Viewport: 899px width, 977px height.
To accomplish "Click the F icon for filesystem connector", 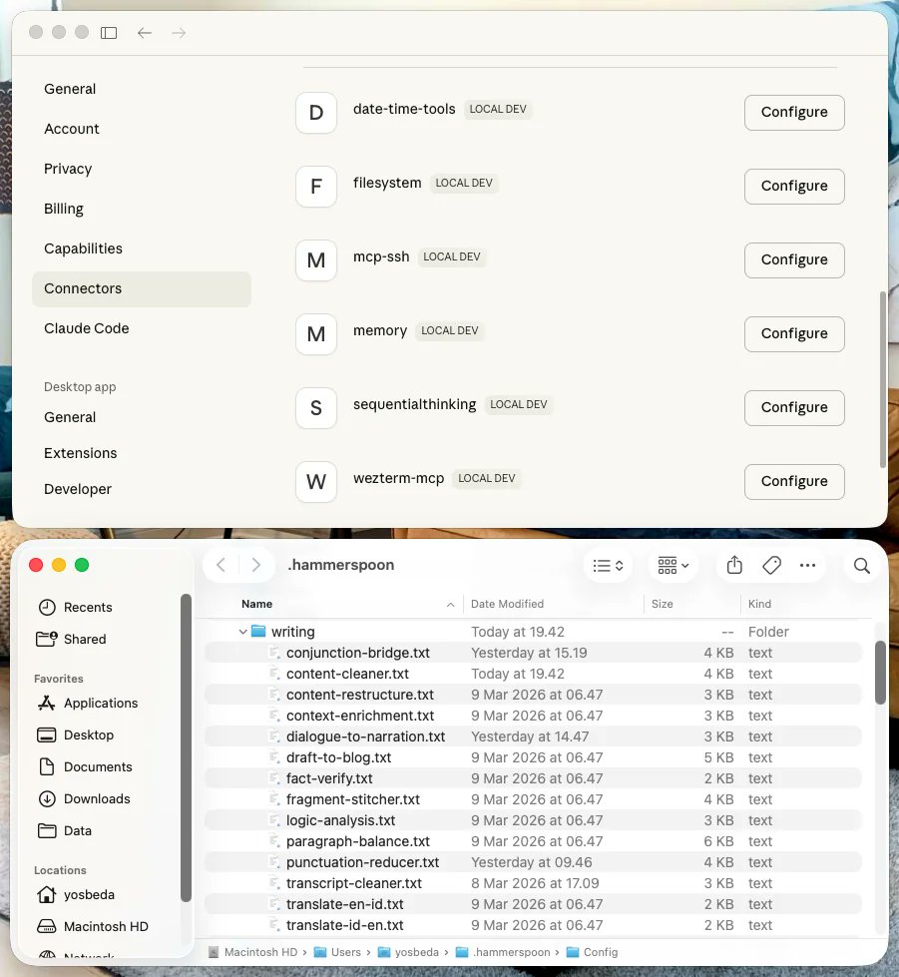I will tap(316, 187).
